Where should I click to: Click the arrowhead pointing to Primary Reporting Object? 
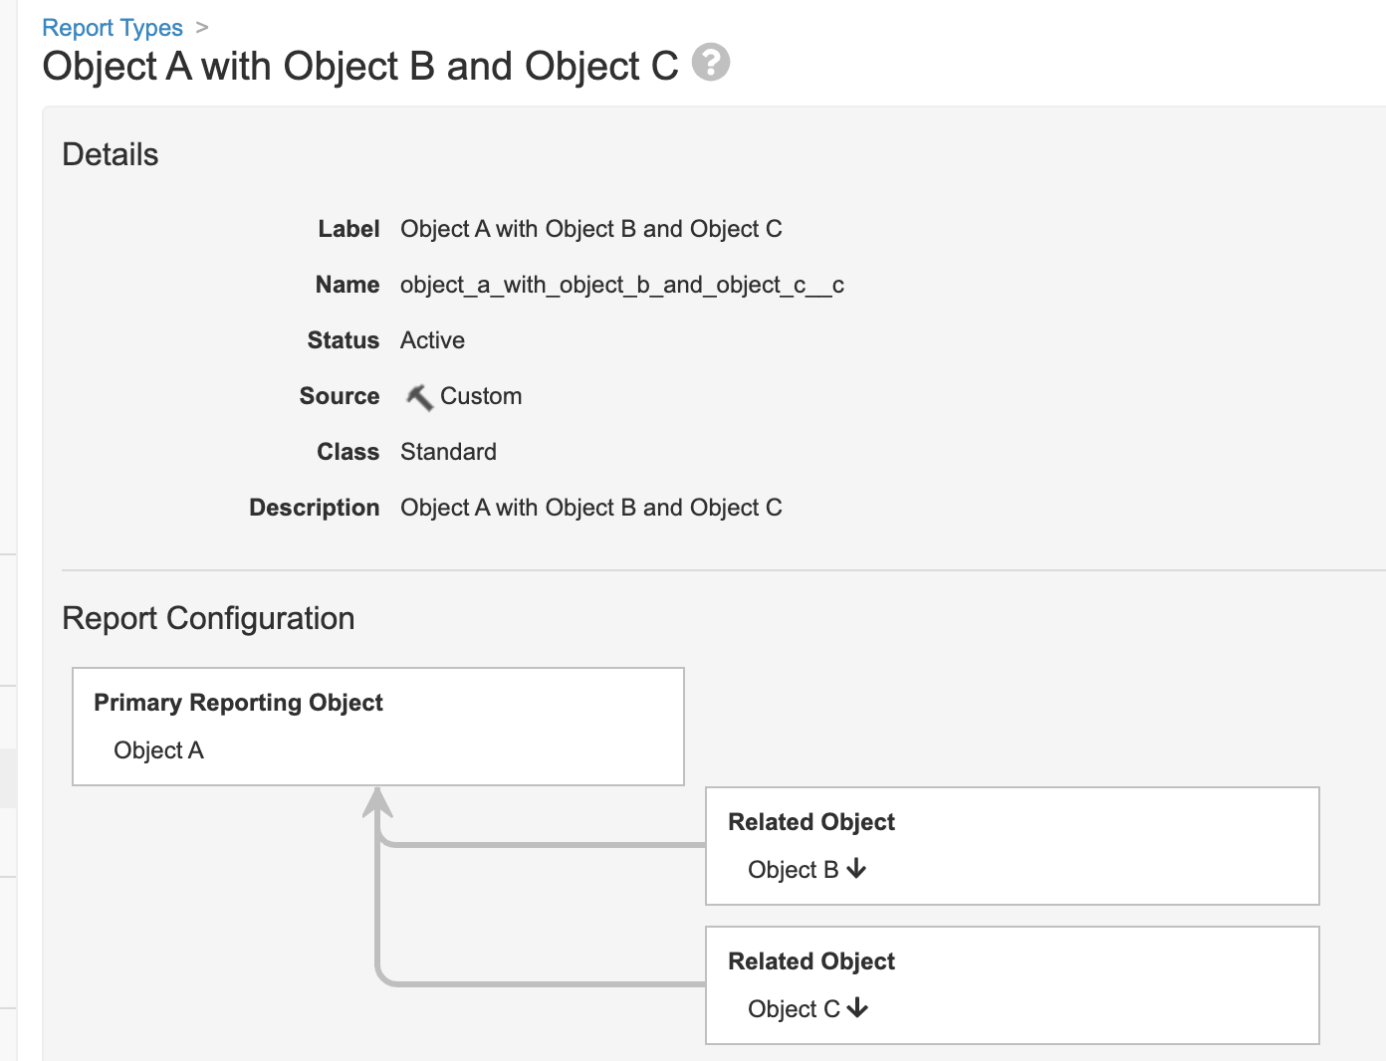click(x=378, y=801)
